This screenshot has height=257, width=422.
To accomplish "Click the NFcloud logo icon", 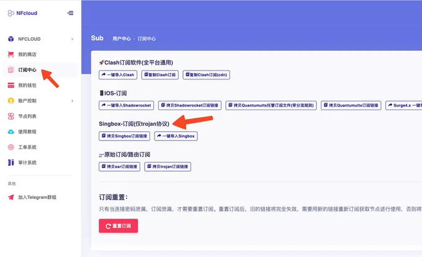I will pos(11,13).
